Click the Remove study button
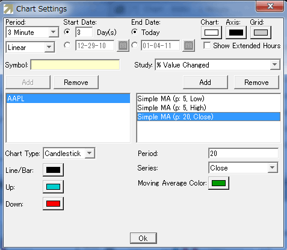The height and width of the screenshot is (250, 287). click(x=256, y=83)
